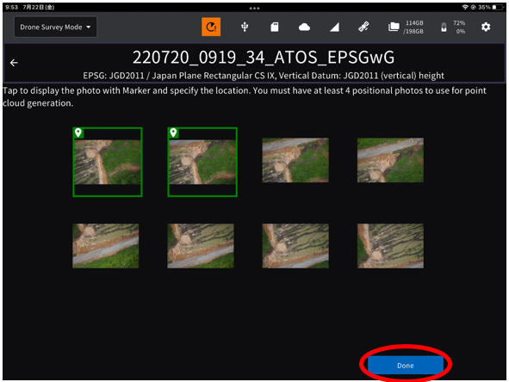This screenshot has height=382, width=509.
Task: Go back using the left arrow
Action: click(x=14, y=63)
